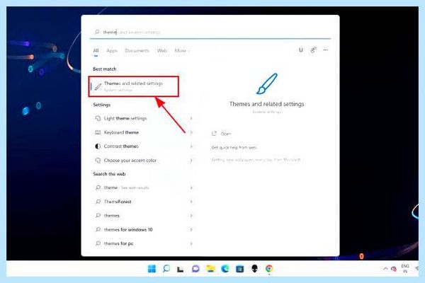The height and width of the screenshot is (283, 425).
Task: Click the feedback/share icon in search header
Action: click(x=313, y=50)
